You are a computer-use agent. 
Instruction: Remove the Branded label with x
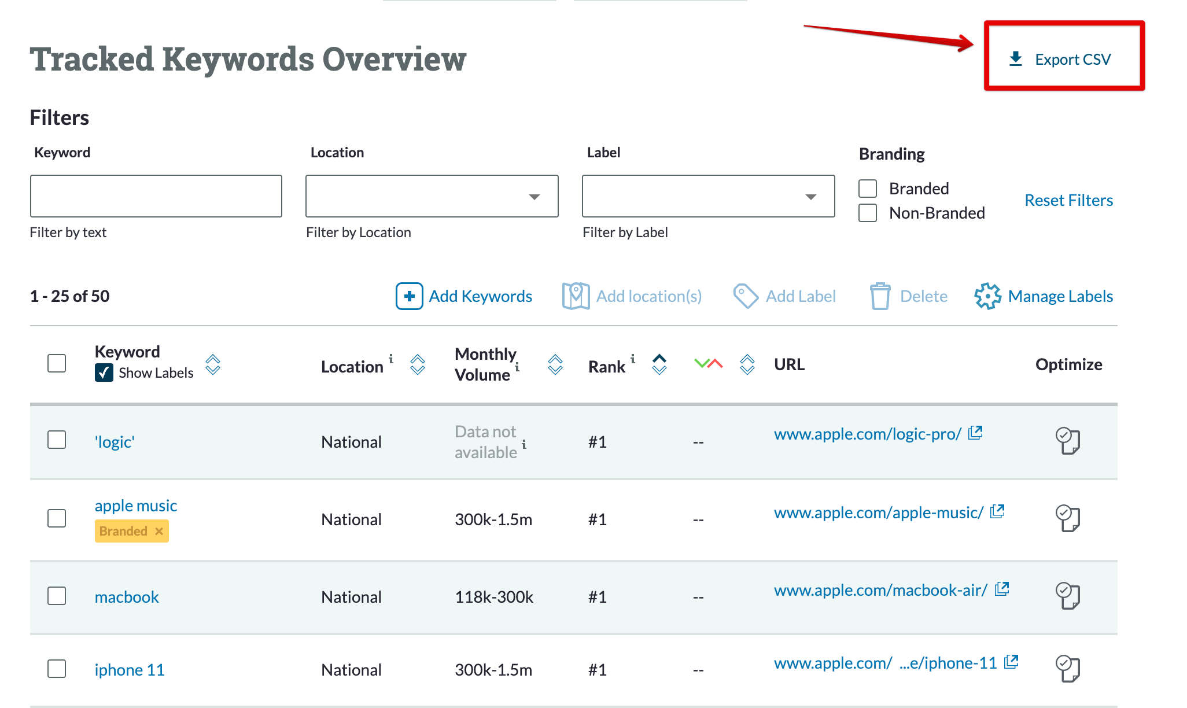pyautogui.click(x=159, y=531)
